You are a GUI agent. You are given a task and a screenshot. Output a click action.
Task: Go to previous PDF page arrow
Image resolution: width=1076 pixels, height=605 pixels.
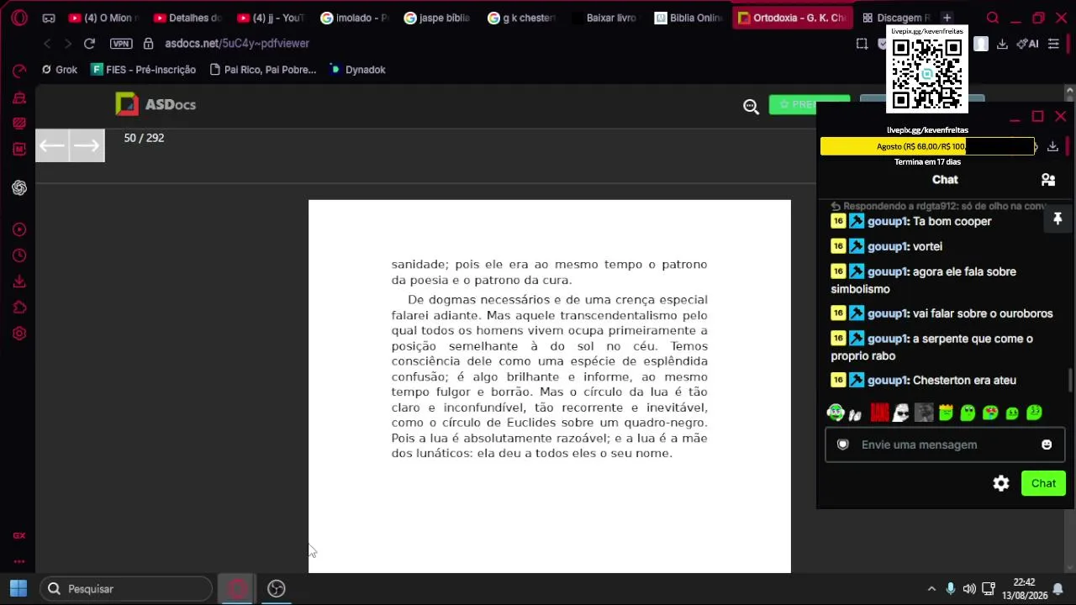click(x=52, y=146)
